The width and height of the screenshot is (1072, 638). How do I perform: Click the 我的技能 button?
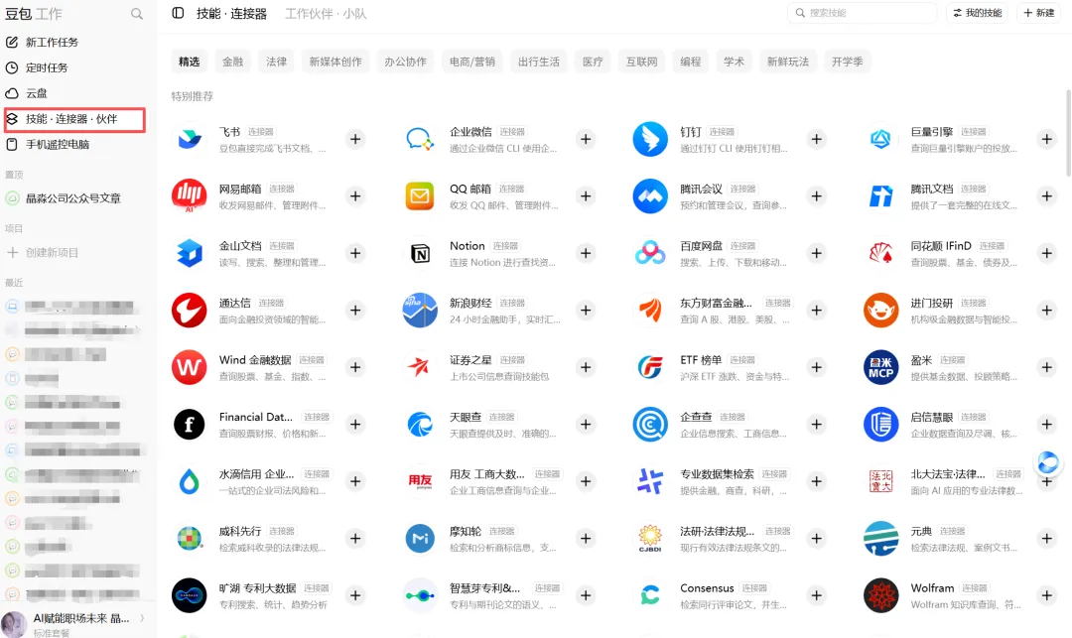[977, 13]
